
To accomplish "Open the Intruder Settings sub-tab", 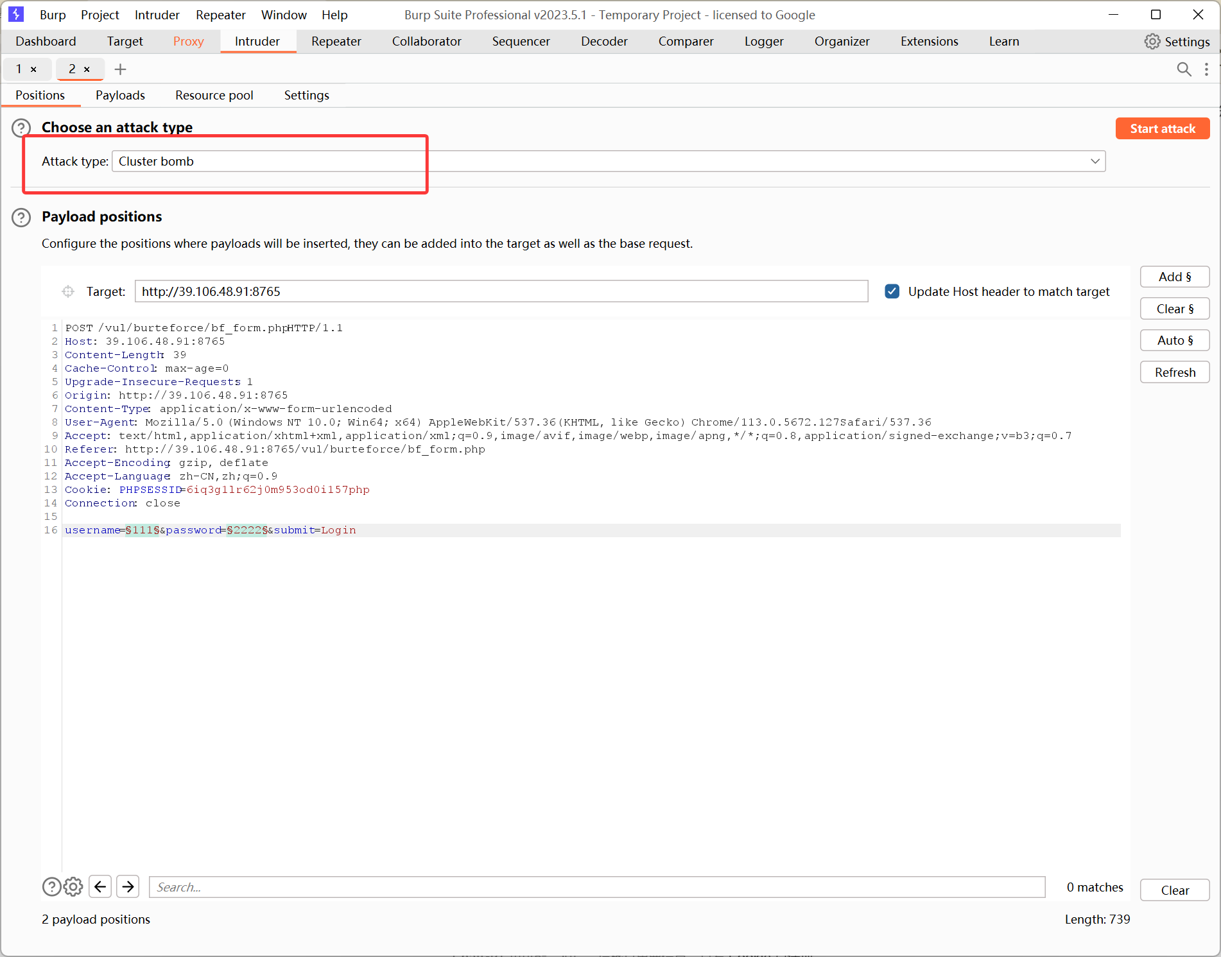I will click(x=307, y=95).
